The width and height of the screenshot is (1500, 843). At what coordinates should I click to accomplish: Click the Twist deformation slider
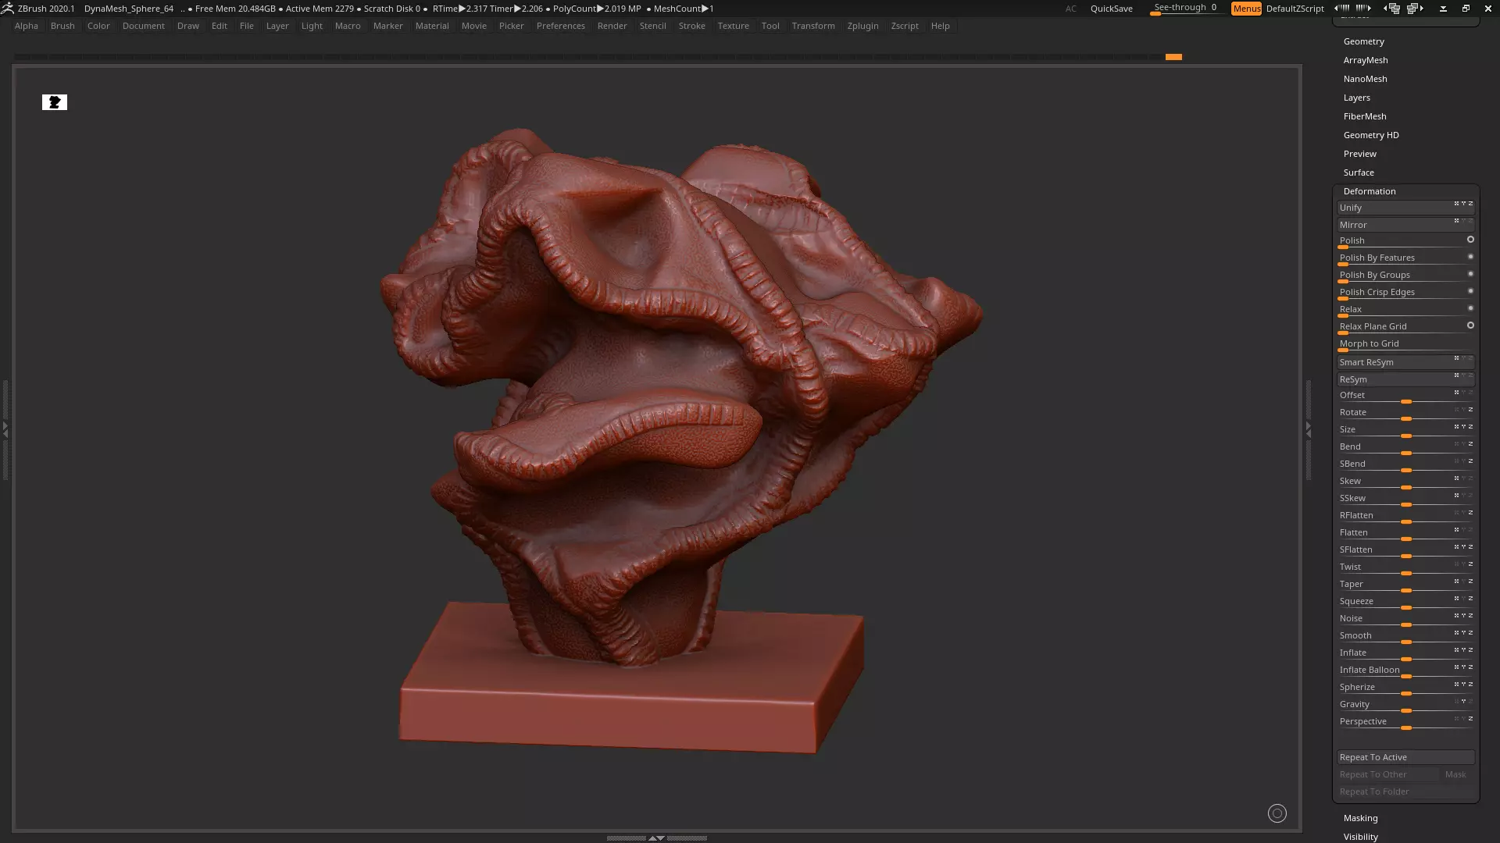[x=1405, y=567]
